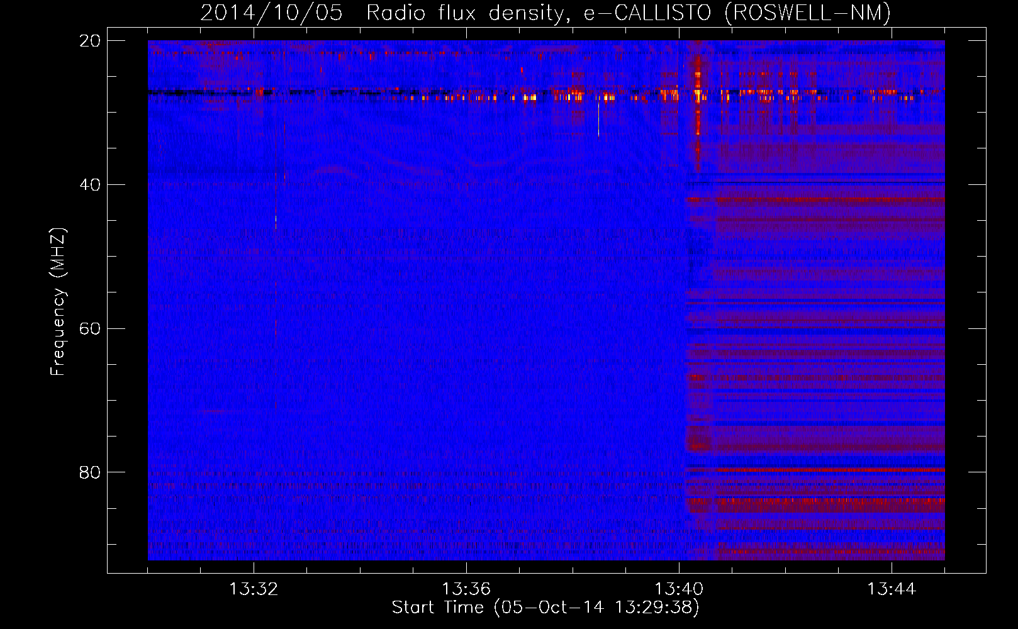Click the y-axis tick label '60'

(x=90, y=328)
